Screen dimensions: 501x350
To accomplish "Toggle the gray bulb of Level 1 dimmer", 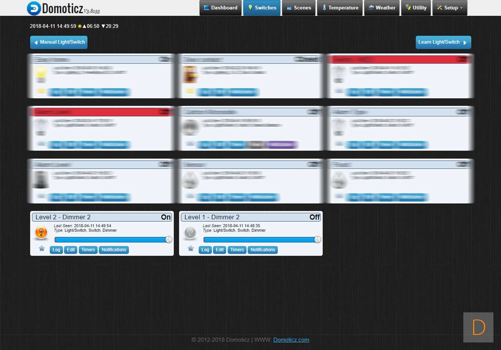I will (x=190, y=233).
